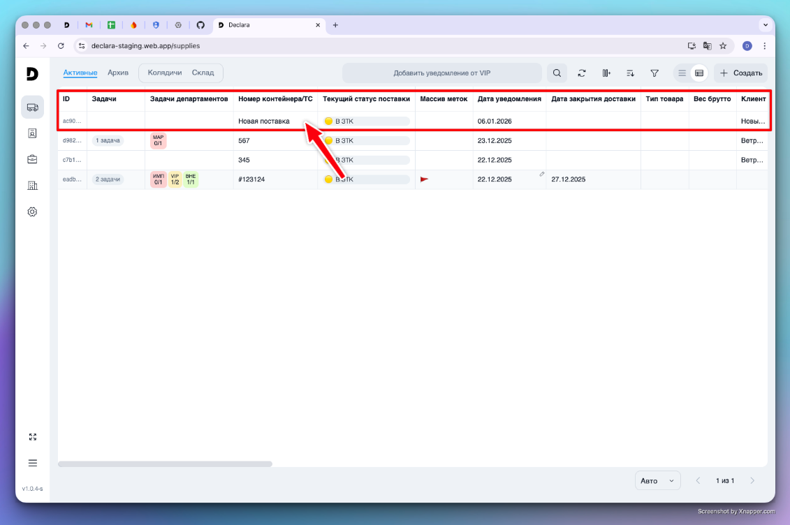Select the Колядичи location tab
The image size is (790, 525).
(x=165, y=73)
